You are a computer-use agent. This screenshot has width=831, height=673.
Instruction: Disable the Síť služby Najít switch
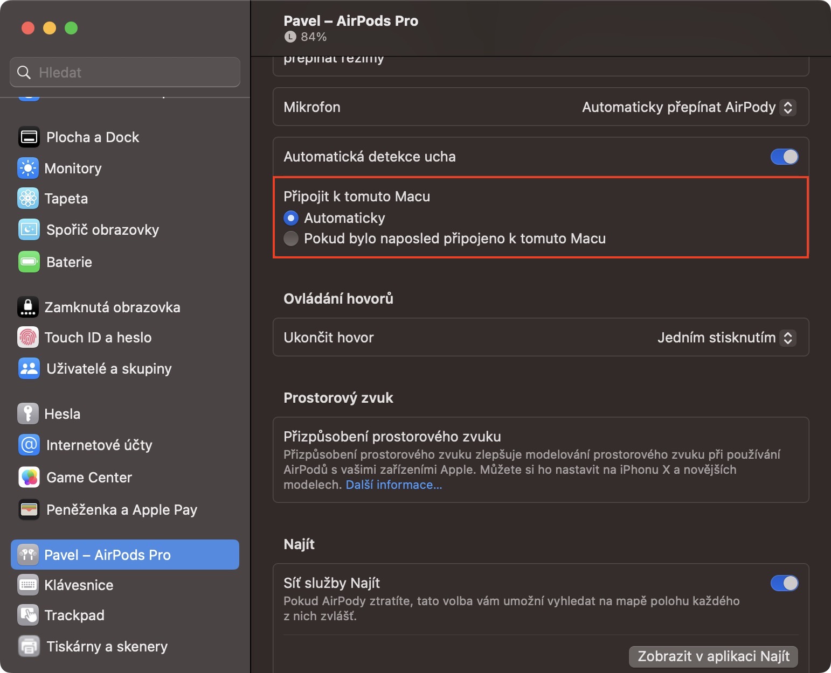(784, 583)
